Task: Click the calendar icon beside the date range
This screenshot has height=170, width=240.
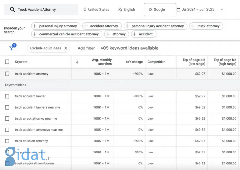Action: pyautogui.click(x=178, y=9)
